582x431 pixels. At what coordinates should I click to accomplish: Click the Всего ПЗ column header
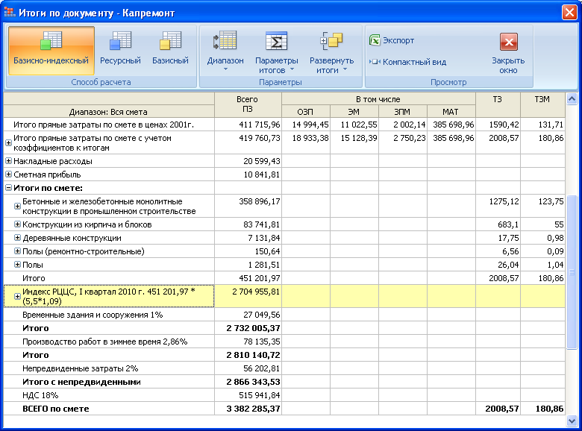tap(248, 104)
